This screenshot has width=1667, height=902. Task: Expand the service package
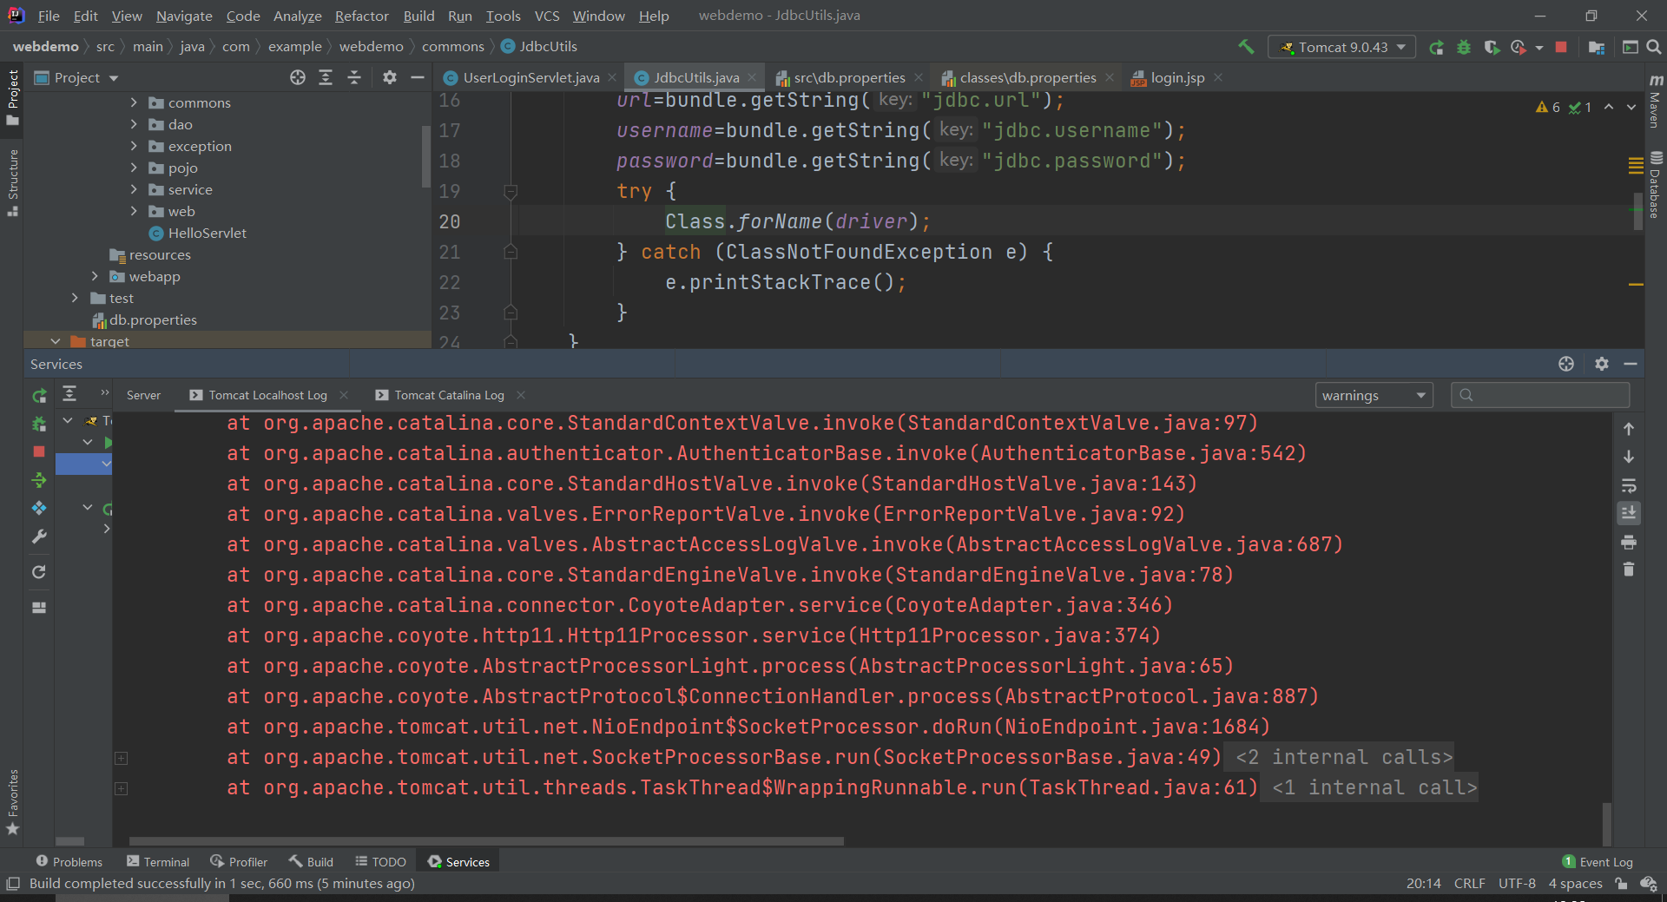[x=134, y=189]
